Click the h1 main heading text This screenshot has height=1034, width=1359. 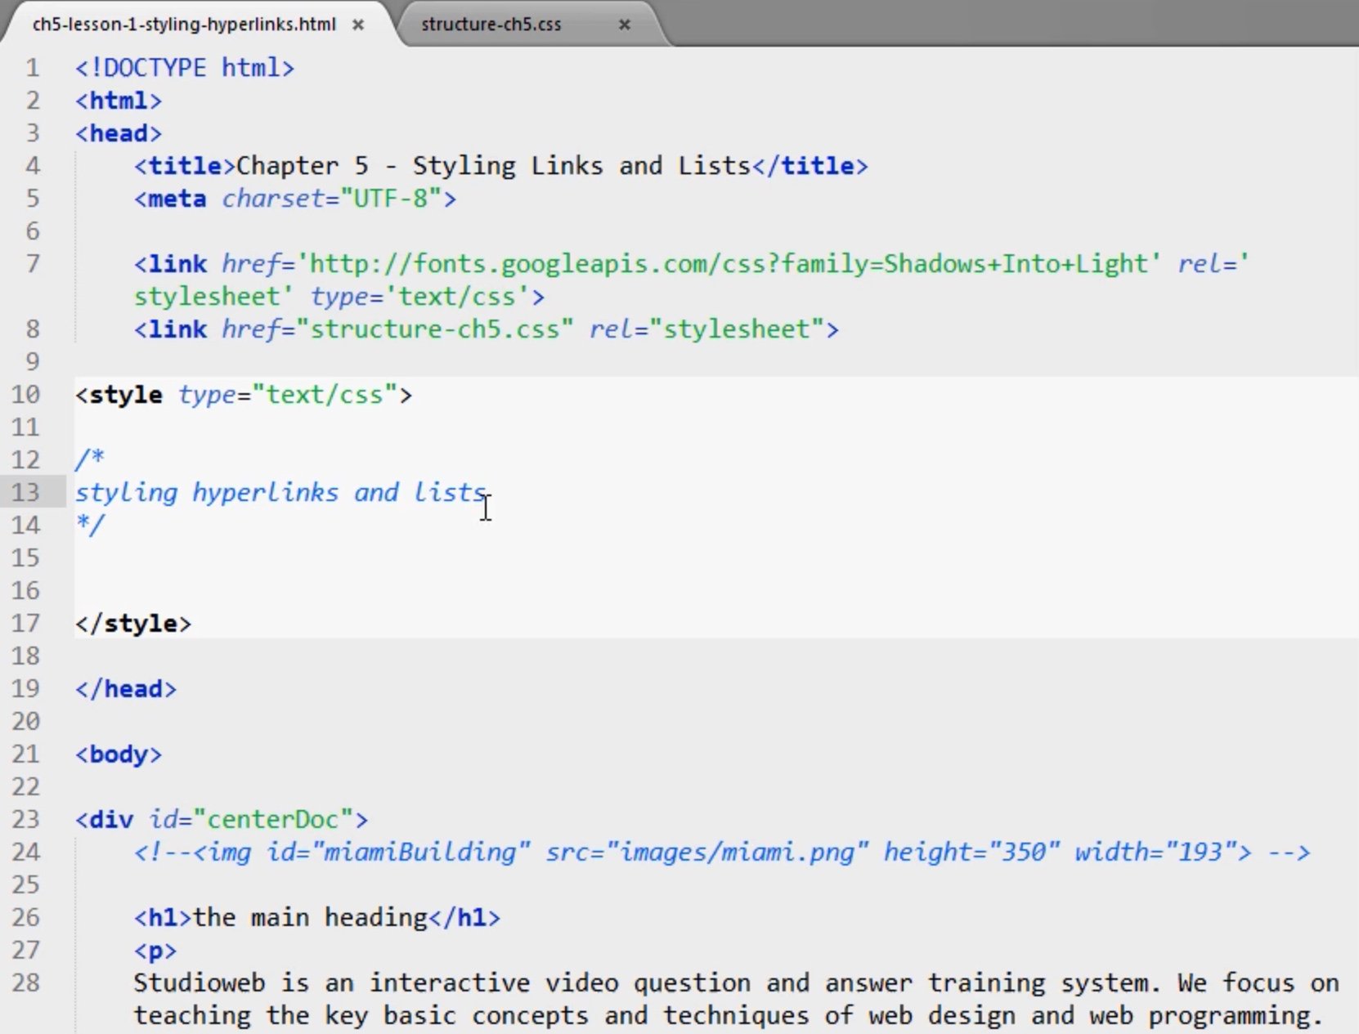coord(310,918)
